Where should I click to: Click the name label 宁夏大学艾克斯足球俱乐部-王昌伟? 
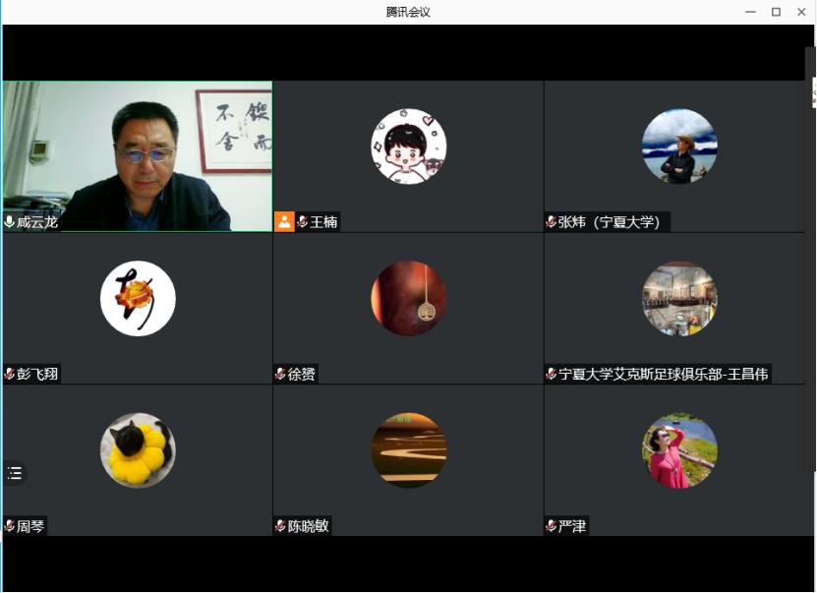tap(664, 374)
